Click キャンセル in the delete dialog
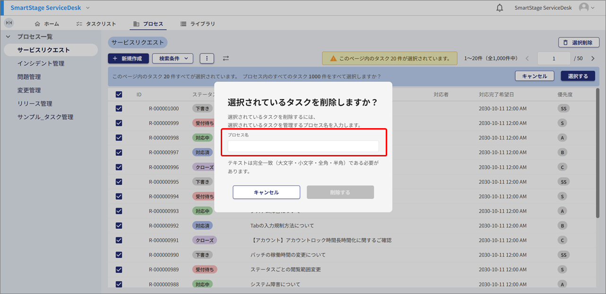606x294 pixels. pos(266,192)
